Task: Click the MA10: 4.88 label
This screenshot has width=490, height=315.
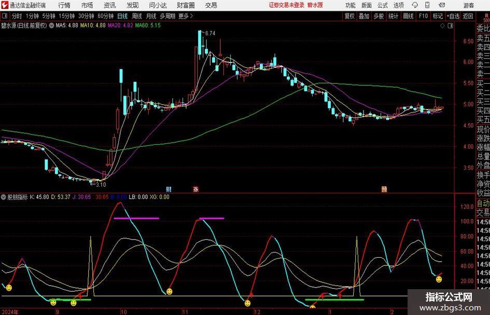Action: tap(93, 25)
